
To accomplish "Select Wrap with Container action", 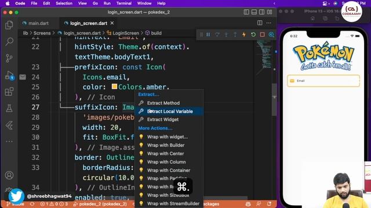I will click(169, 170).
